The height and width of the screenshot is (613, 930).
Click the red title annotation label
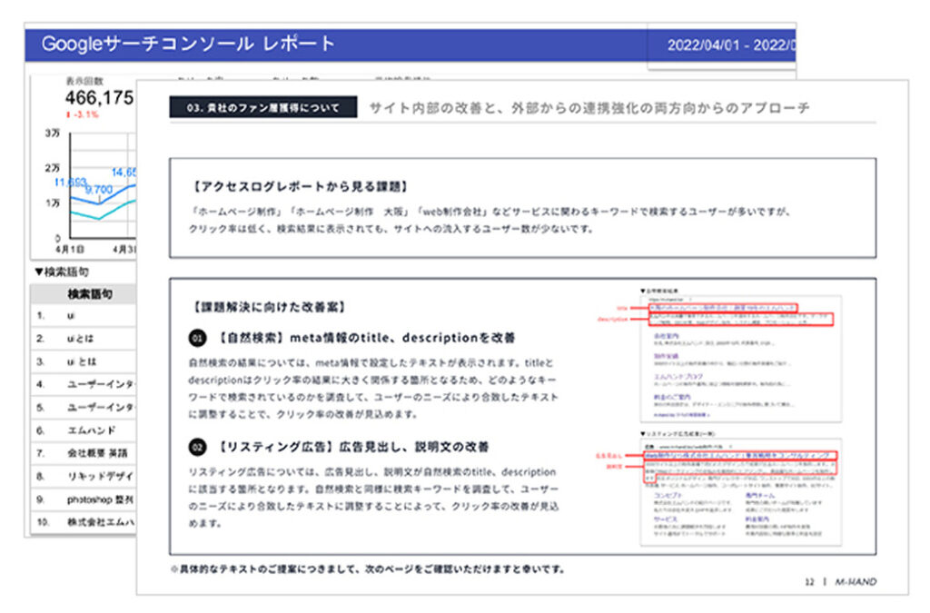coord(621,308)
